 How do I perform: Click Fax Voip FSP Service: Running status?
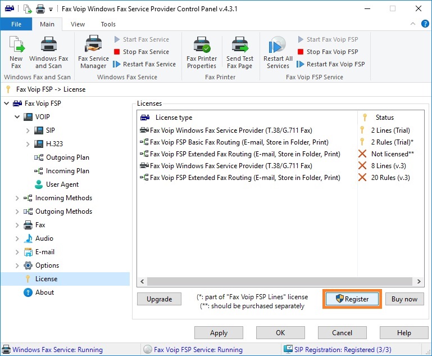click(x=198, y=350)
